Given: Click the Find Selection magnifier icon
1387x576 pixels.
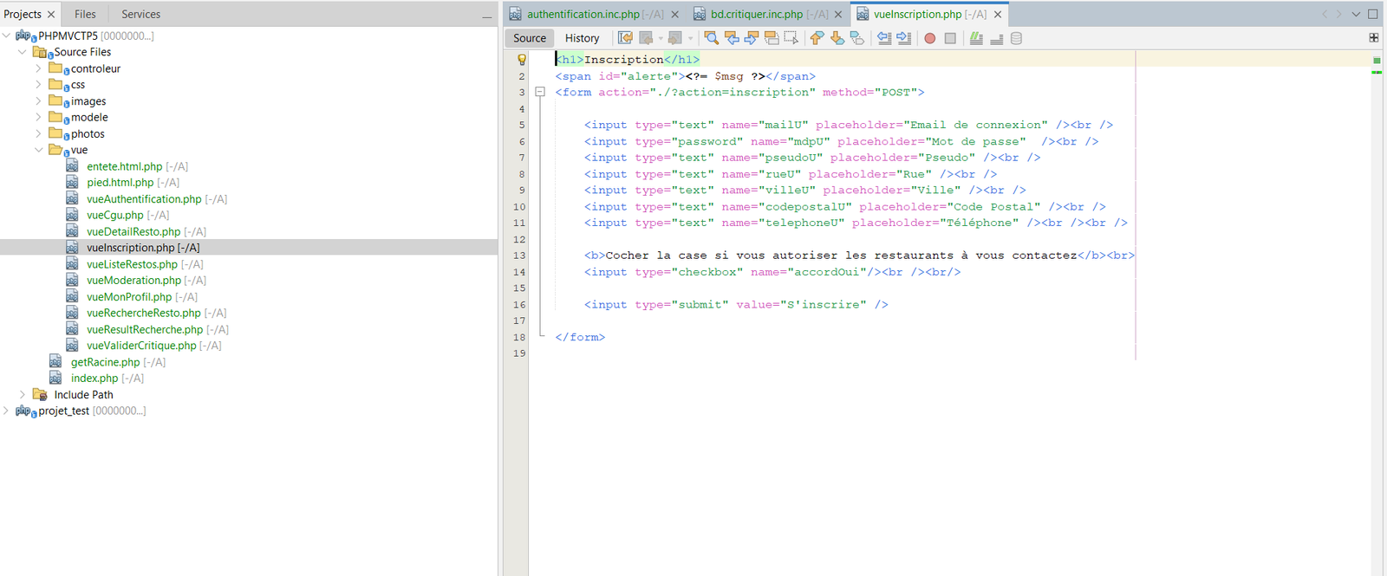Looking at the screenshot, I should click(x=711, y=38).
